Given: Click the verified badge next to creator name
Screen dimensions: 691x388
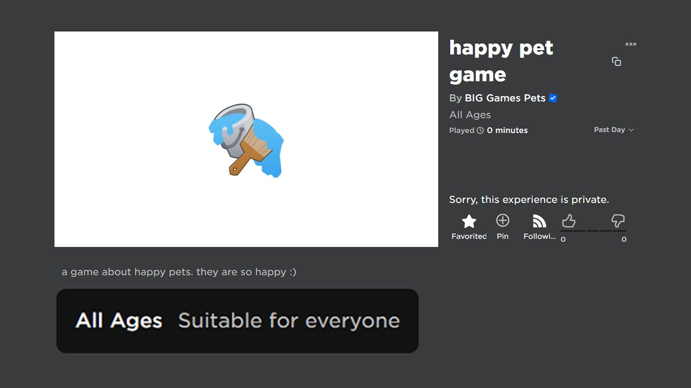Looking at the screenshot, I should pyautogui.click(x=553, y=98).
